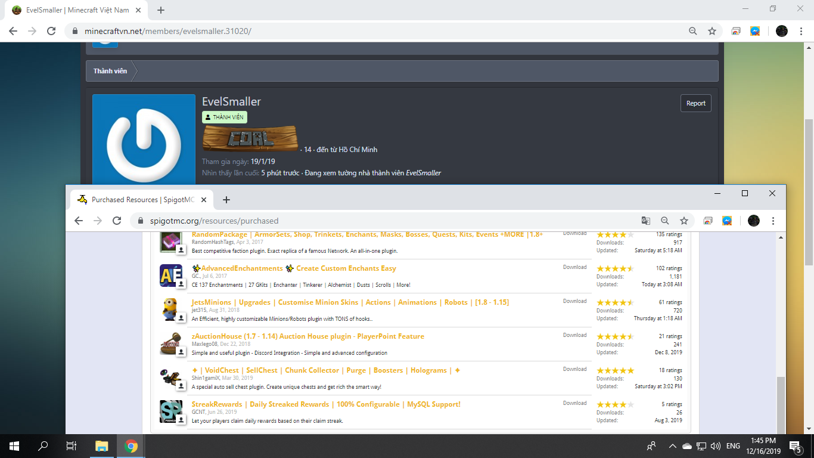Open author jet315's profile link
The image size is (814, 458).
pyautogui.click(x=199, y=310)
